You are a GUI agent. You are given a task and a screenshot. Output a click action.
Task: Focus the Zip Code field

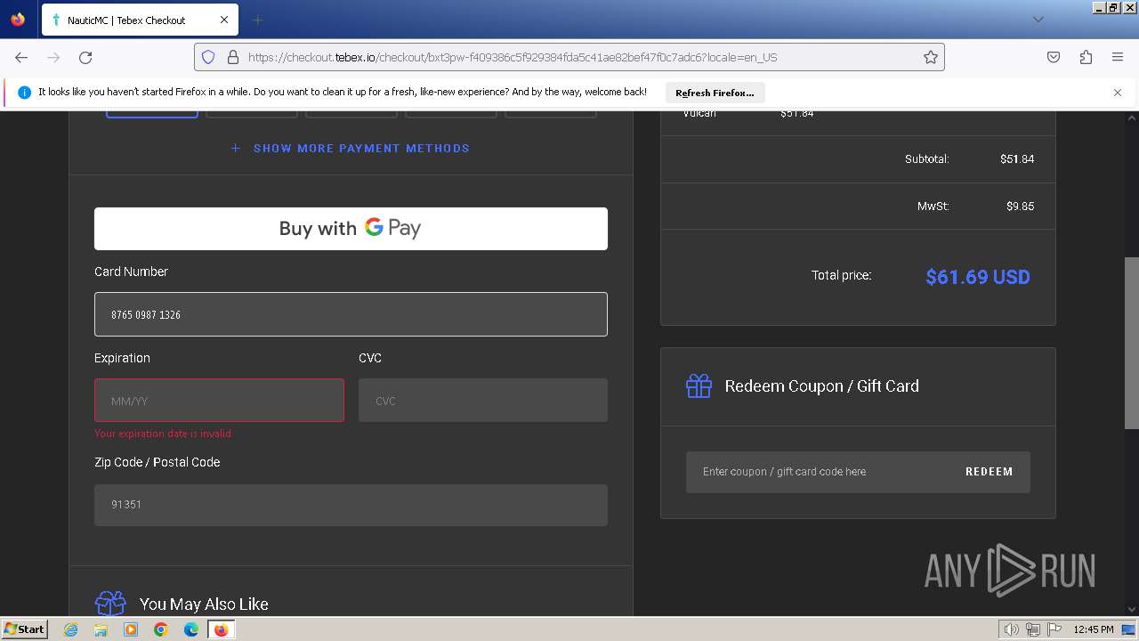pyautogui.click(x=351, y=505)
